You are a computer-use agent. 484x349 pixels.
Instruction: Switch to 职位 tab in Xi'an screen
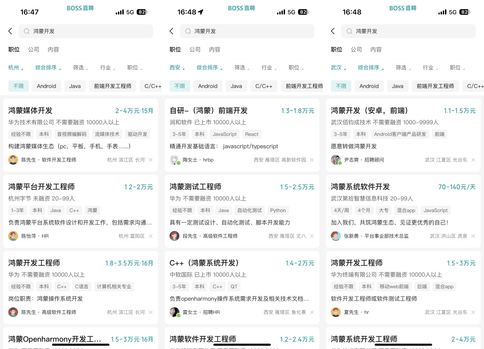pyautogui.click(x=175, y=49)
